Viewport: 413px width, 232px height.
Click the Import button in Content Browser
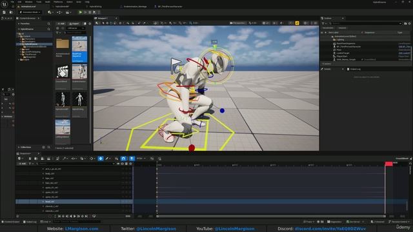tap(74, 24)
